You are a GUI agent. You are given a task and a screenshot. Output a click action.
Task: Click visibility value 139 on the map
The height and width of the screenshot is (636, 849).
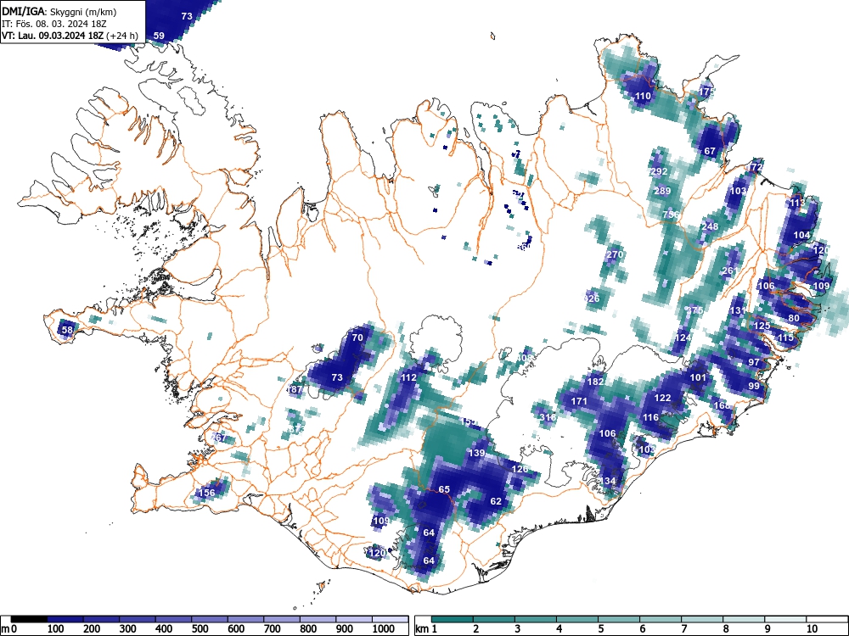(x=476, y=453)
